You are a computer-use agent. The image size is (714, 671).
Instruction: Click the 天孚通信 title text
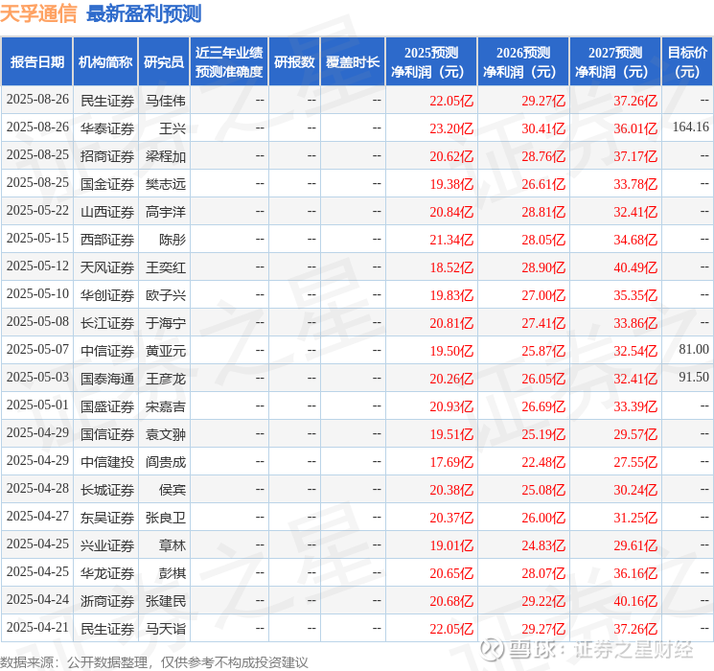[38, 13]
